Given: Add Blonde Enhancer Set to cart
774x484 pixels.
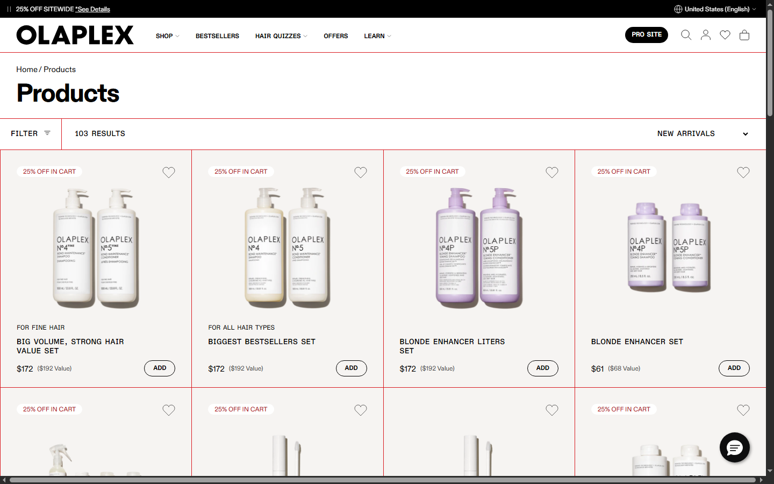Looking at the screenshot, I should pyautogui.click(x=734, y=368).
